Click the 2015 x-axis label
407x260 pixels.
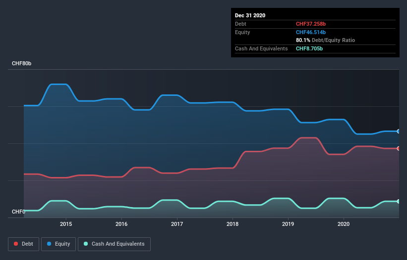click(66, 224)
